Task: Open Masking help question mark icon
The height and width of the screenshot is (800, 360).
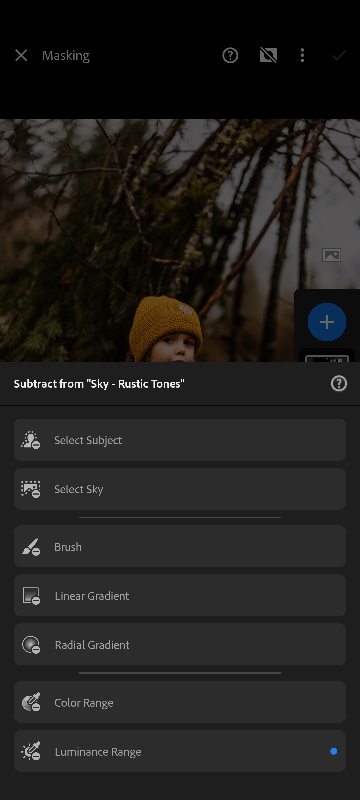Action: pyautogui.click(x=230, y=55)
